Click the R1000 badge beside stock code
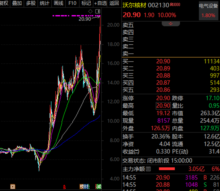The width and height of the screenshot is (220, 191). (x=175, y=5)
